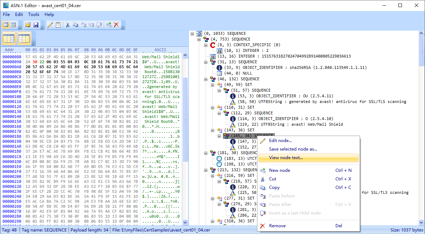Open the notepad/view text toolbar icon
This screenshot has width=425, height=234.
pyautogui.click(x=58, y=25)
